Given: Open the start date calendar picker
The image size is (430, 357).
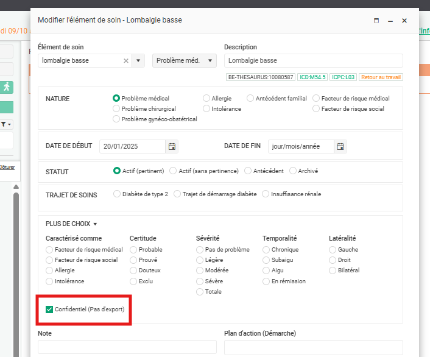Looking at the screenshot, I should (172, 146).
